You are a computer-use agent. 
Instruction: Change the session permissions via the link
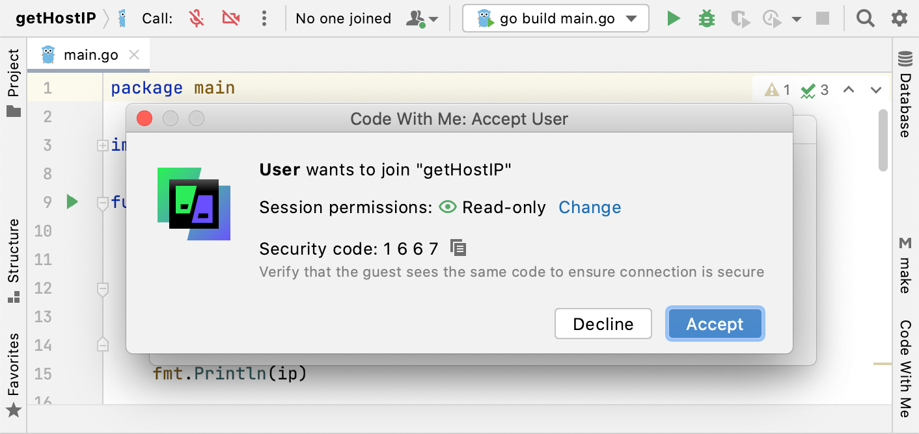point(590,207)
